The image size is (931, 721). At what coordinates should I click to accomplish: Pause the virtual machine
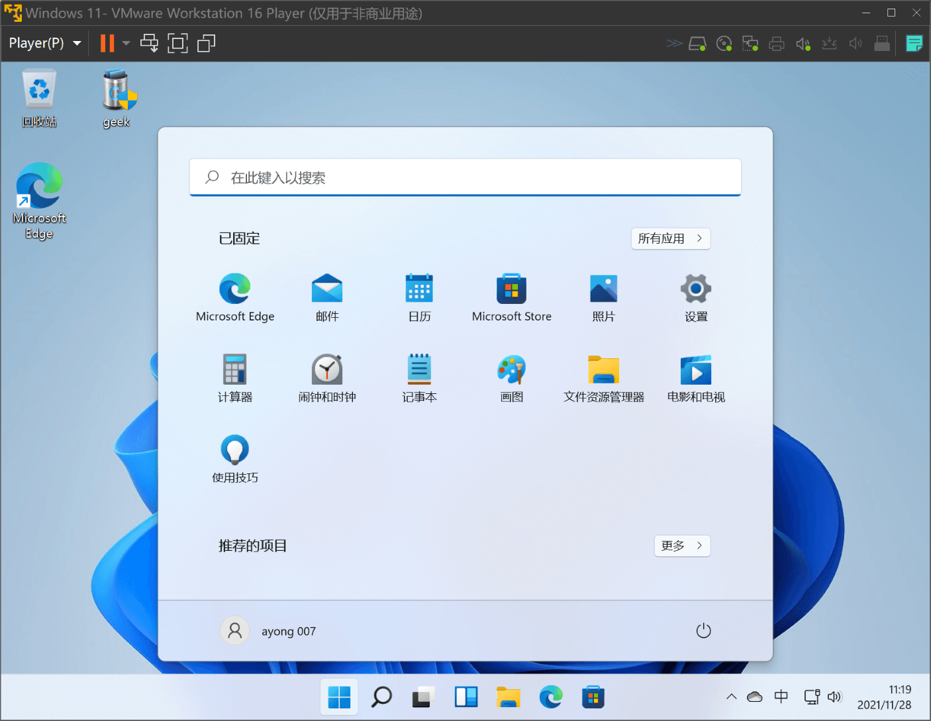coord(107,43)
